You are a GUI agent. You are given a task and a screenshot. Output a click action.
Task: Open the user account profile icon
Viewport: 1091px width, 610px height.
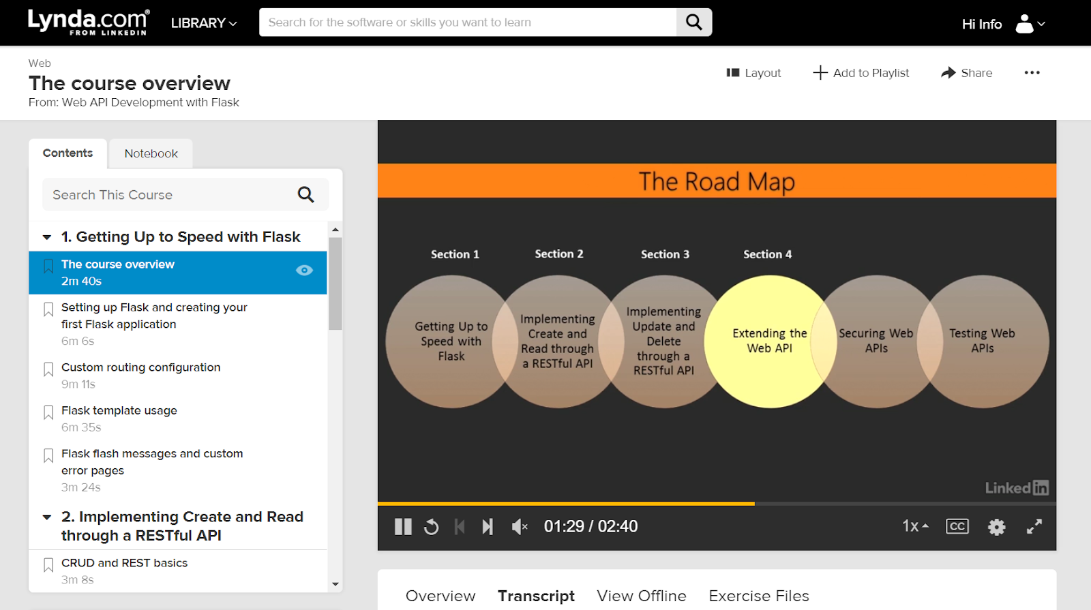point(1024,24)
